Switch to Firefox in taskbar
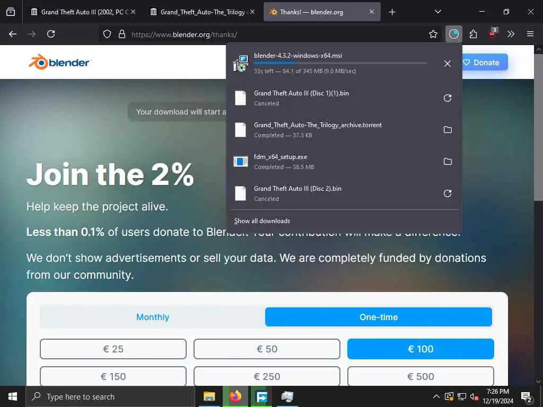Screen dimensions: 543x407 tap(235, 396)
